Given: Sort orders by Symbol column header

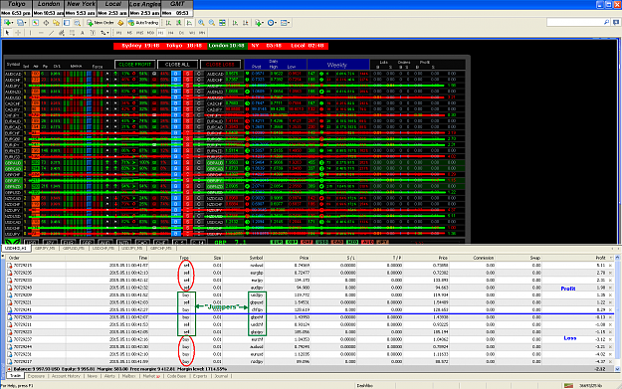Looking at the screenshot, I should point(256,258).
